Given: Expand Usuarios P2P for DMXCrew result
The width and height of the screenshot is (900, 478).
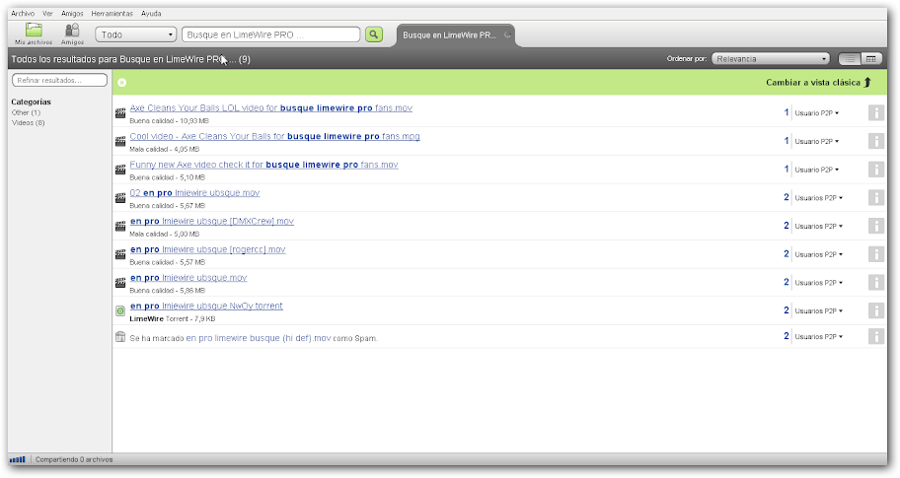Looking at the screenshot, I should pos(818,226).
